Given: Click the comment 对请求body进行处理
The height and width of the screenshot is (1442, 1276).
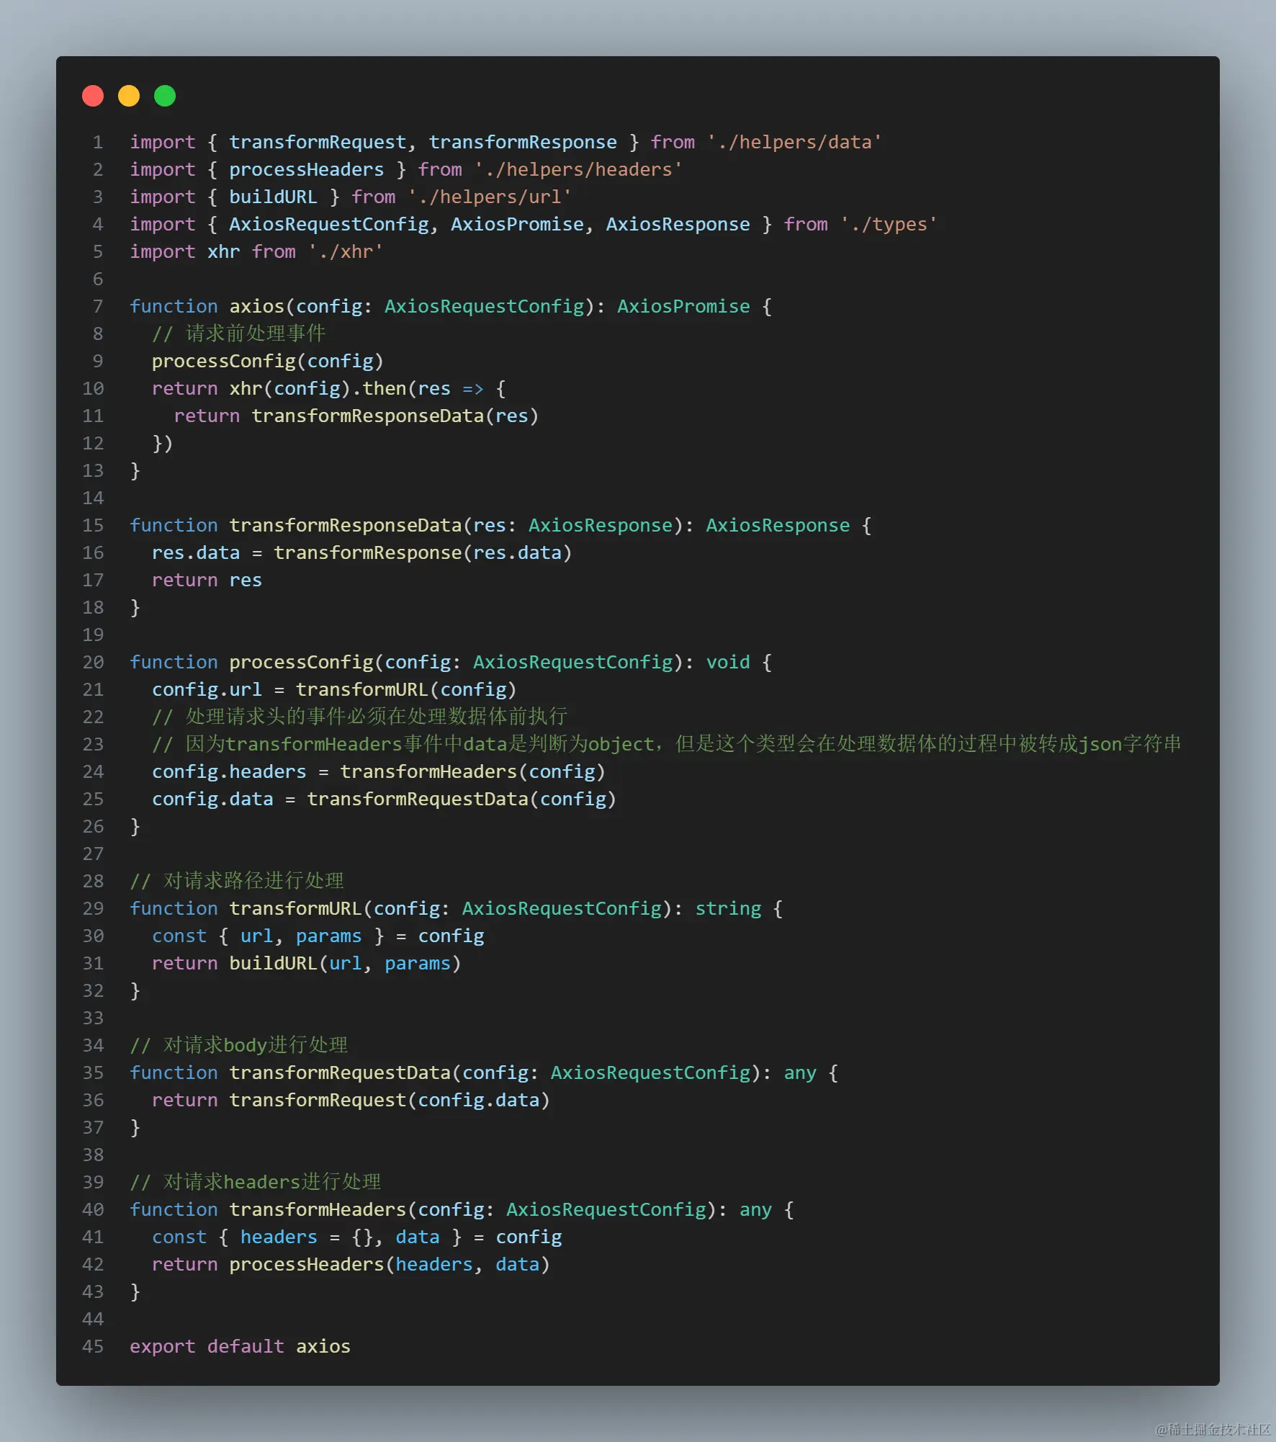Looking at the screenshot, I should [240, 1045].
